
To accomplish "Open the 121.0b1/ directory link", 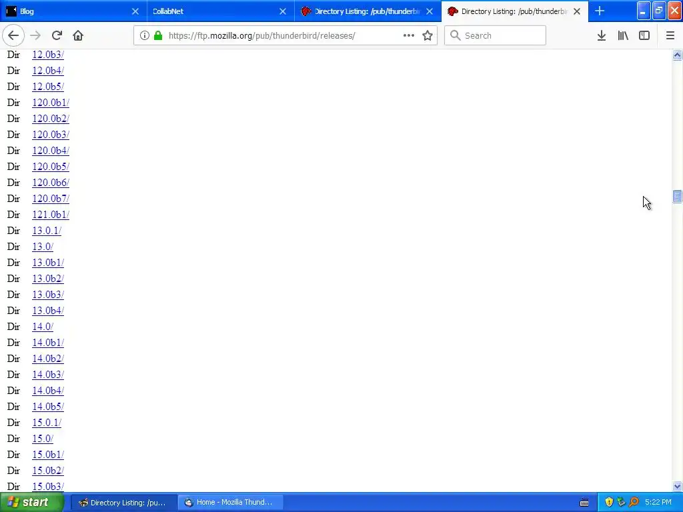I will click(51, 215).
